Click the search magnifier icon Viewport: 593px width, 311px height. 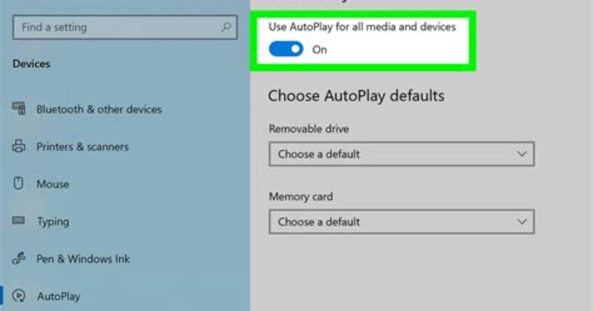(x=226, y=27)
